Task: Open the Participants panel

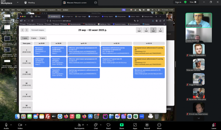Action: (x=79, y=125)
